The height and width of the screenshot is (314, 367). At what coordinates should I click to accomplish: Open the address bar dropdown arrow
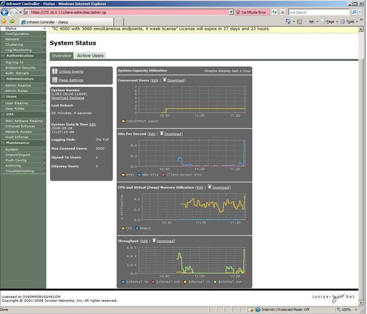pyautogui.click(x=231, y=12)
